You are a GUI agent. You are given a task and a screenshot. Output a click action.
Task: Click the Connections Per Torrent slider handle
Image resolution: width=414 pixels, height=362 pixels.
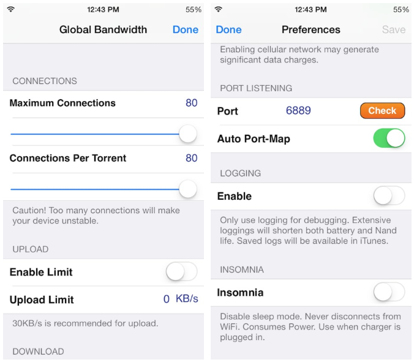(188, 189)
